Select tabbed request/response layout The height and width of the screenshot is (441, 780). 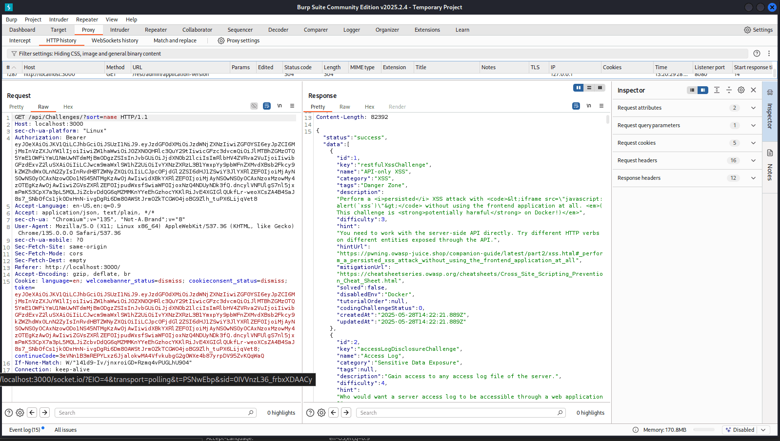(x=600, y=88)
